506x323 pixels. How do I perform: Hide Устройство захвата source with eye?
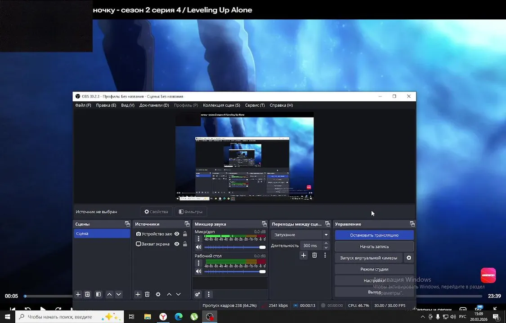click(x=177, y=234)
